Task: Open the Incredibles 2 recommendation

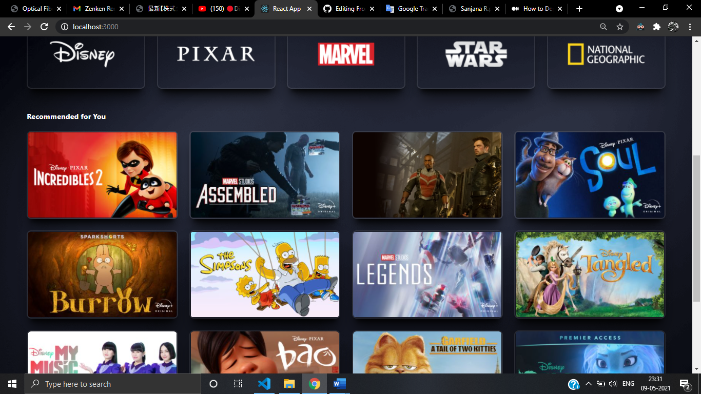Action: tap(102, 174)
